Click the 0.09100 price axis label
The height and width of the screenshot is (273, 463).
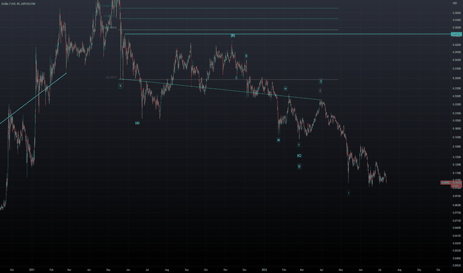[x=457, y=196]
